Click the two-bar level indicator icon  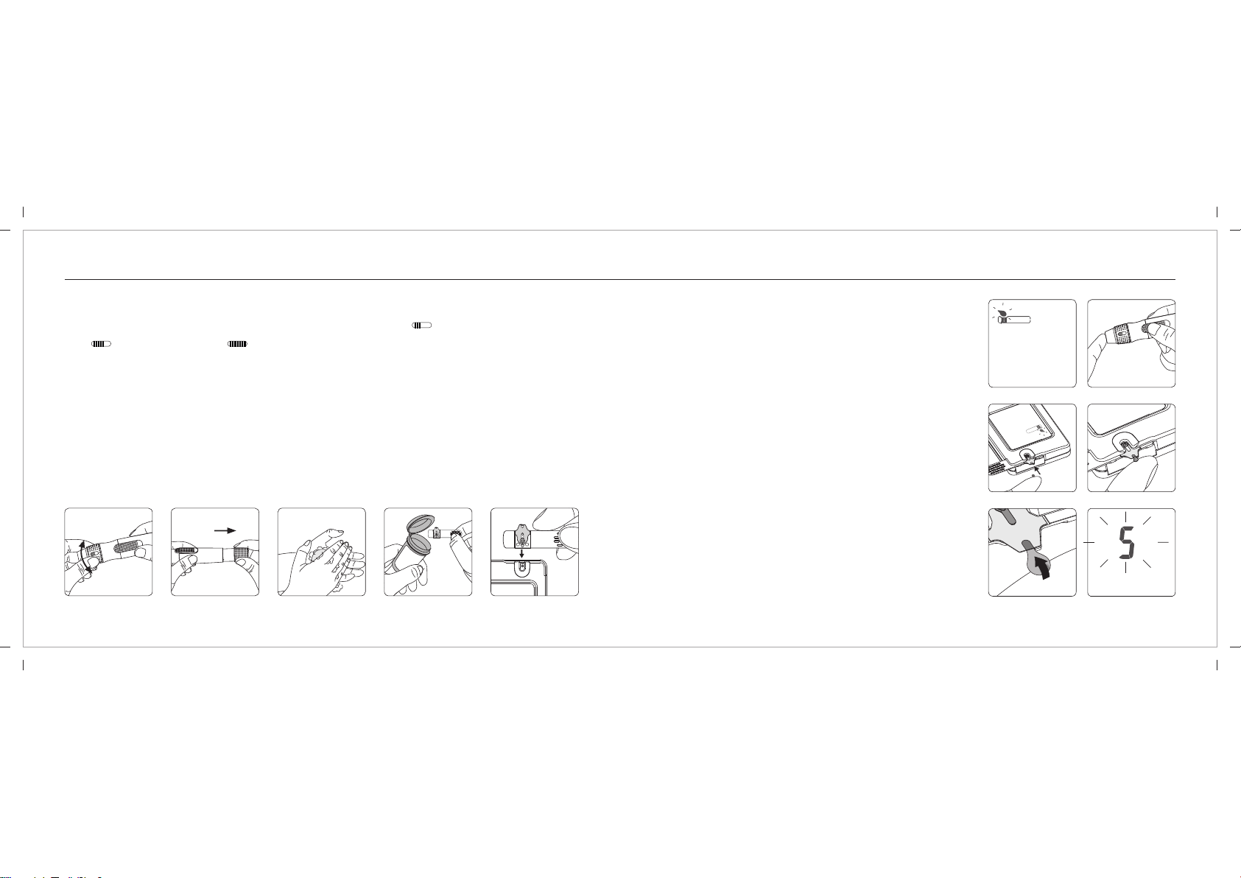tap(422, 324)
